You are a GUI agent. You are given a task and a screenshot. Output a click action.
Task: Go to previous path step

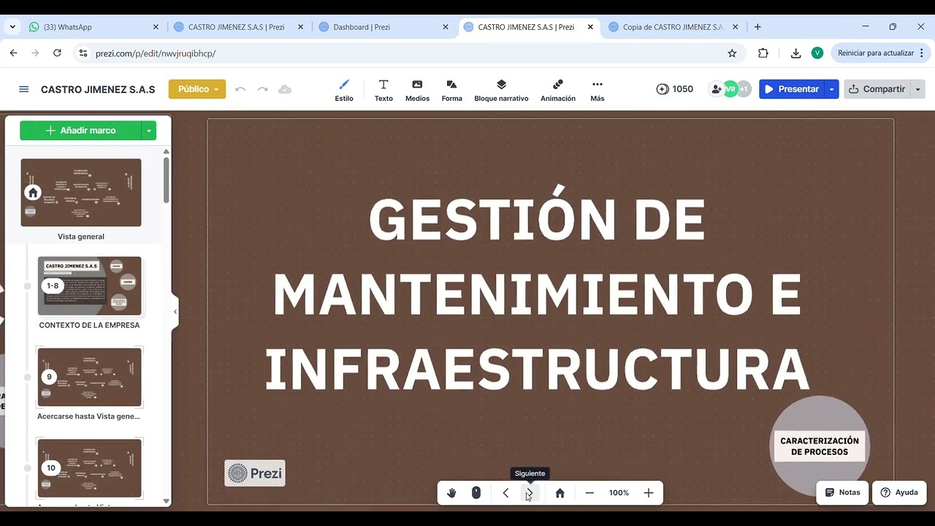tap(505, 493)
